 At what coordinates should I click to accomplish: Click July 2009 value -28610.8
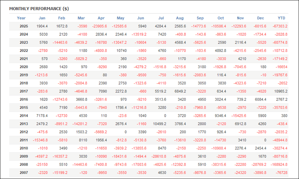[x=159, y=156]
